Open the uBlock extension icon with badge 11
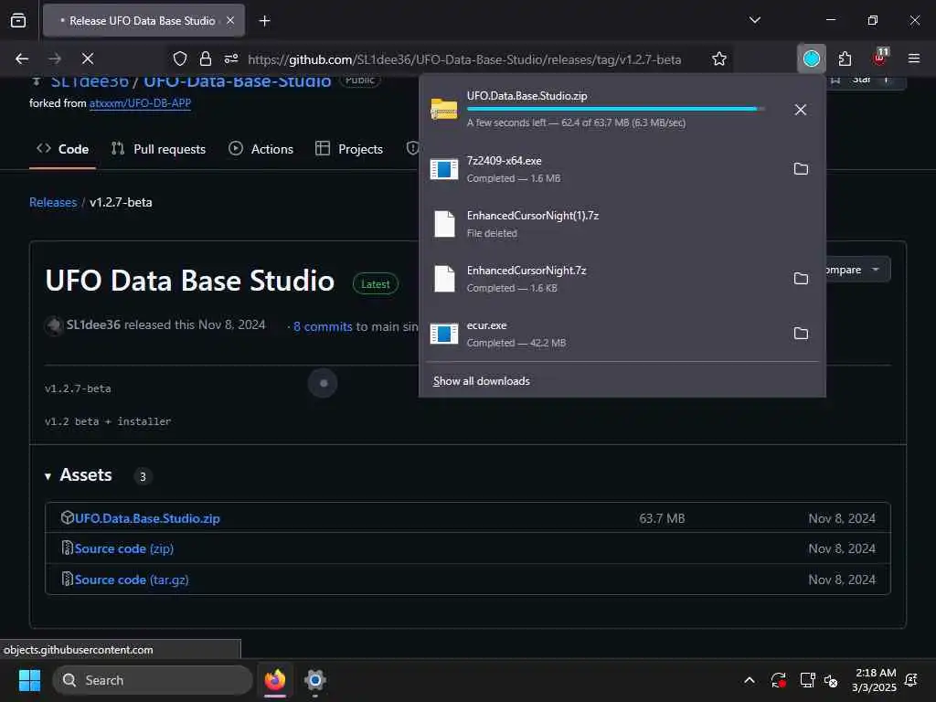Image resolution: width=936 pixels, height=702 pixels. tap(880, 57)
